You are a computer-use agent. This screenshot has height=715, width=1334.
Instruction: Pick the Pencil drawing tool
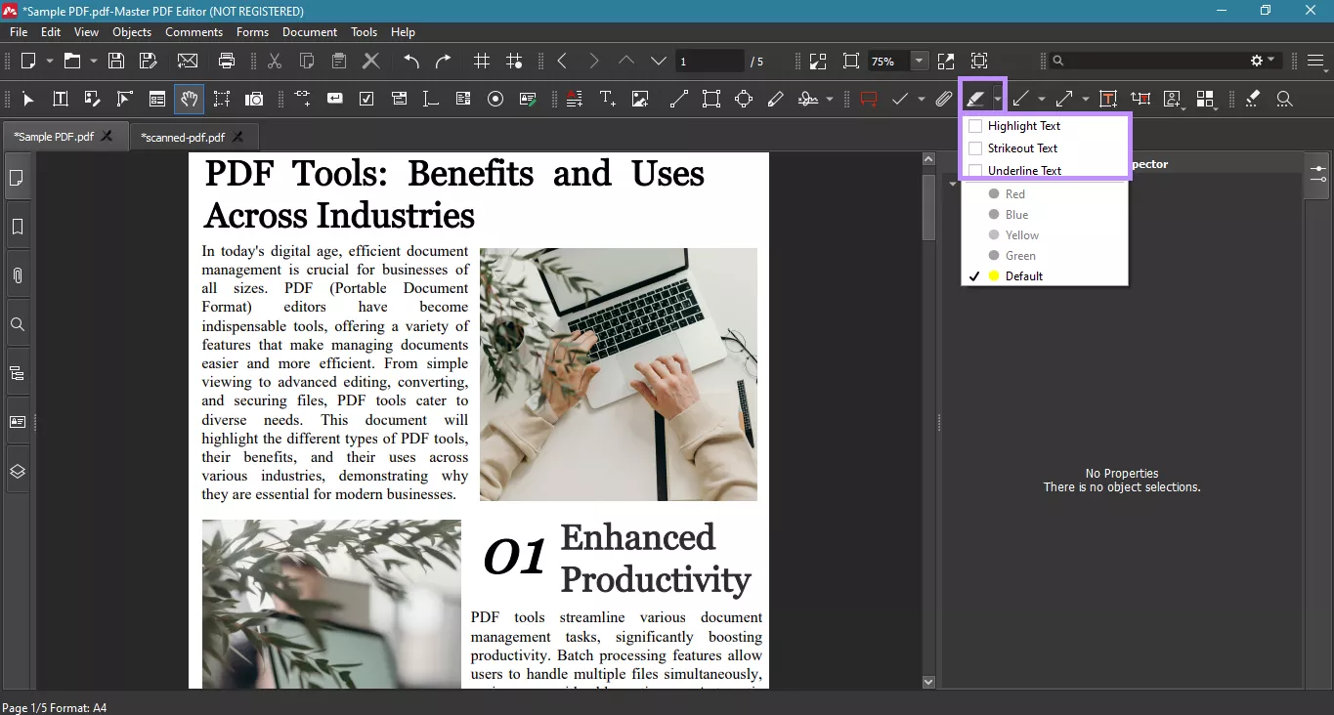coord(775,99)
